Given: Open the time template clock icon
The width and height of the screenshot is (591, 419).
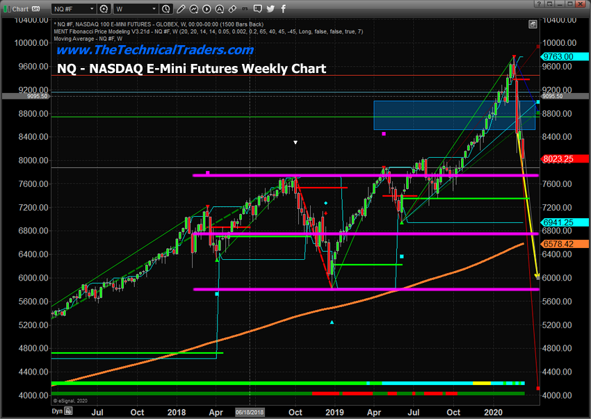Looking at the screenshot, I should (166, 8).
